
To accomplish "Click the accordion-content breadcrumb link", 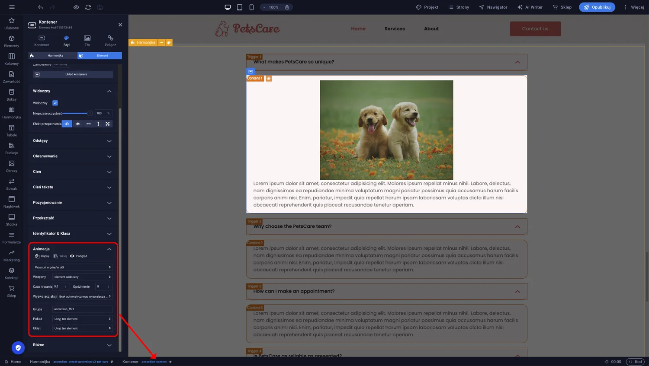I will pos(154,362).
